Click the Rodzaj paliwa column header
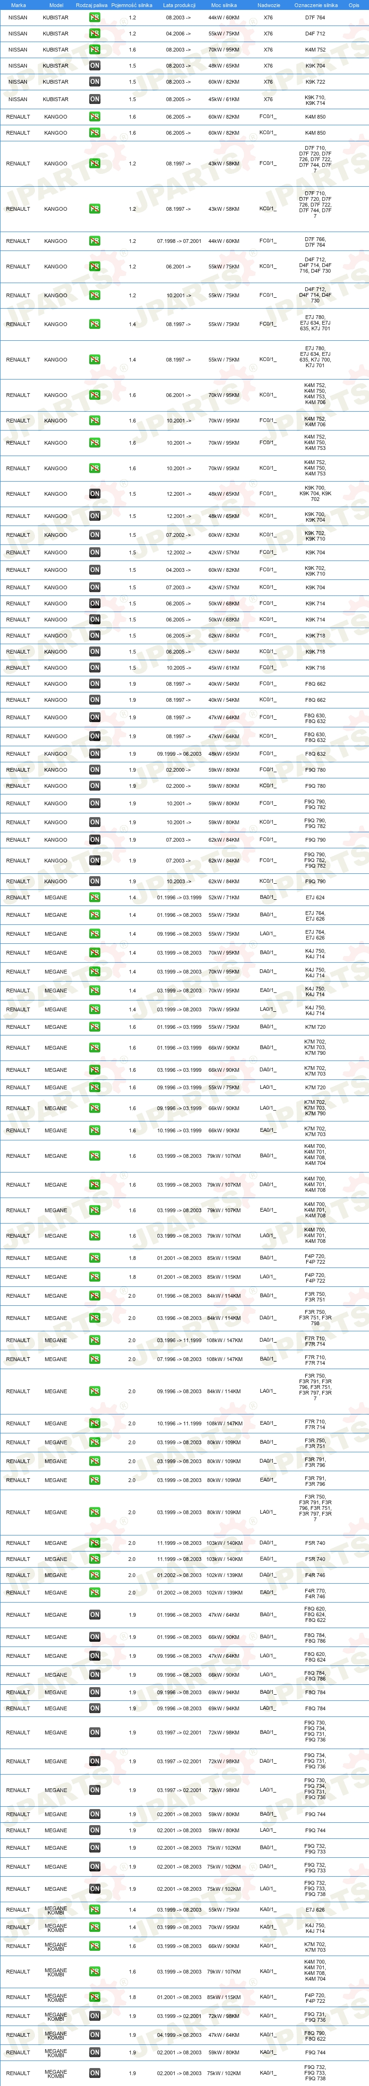This screenshot has height=2086, width=369. point(92,5)
